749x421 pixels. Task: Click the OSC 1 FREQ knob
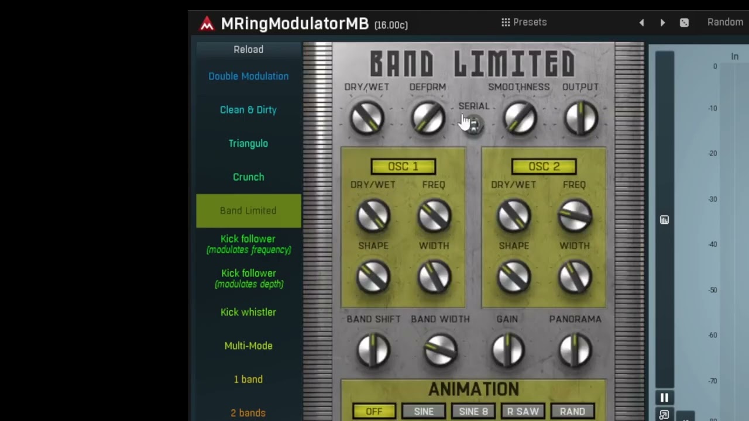coord(434,216)
